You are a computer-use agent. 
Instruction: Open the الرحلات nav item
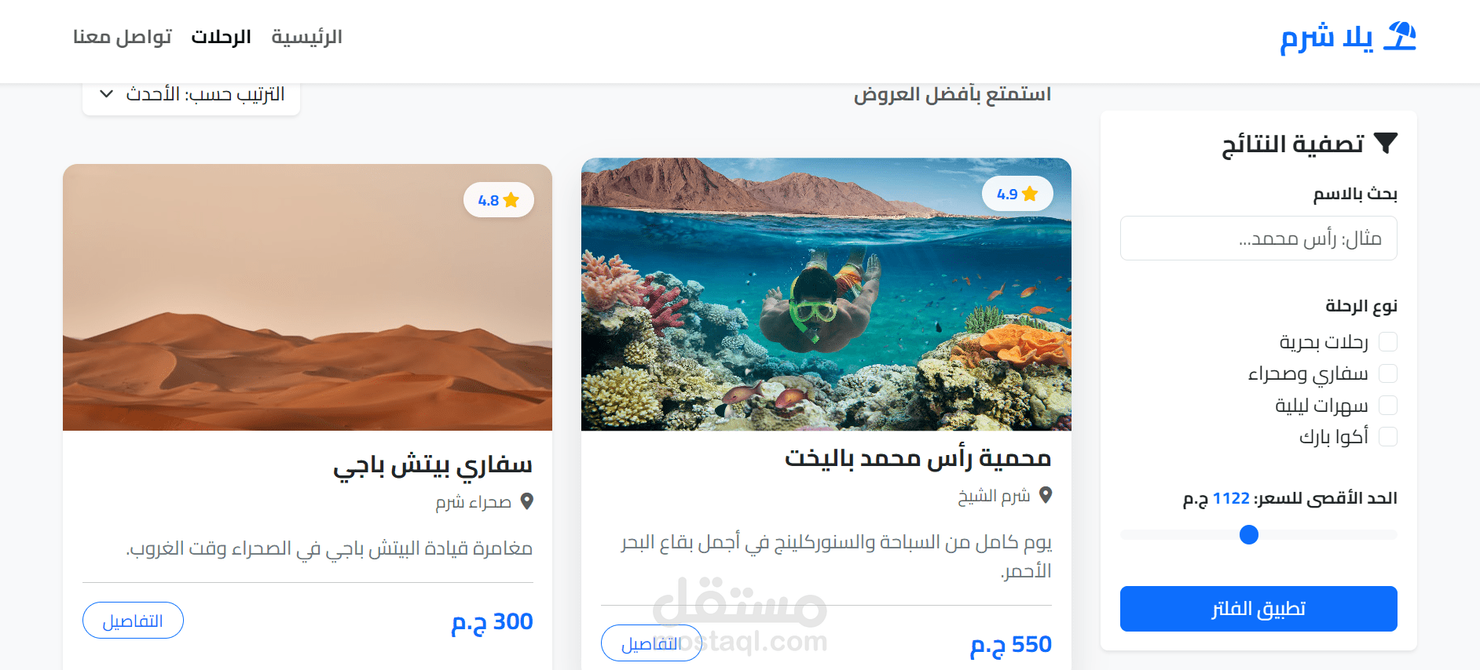point(221,37)
